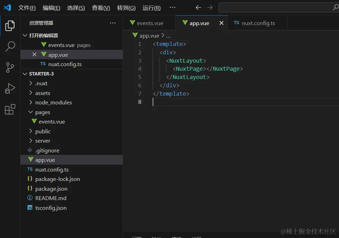Switch to the nuxt.config.ts tab
Screen dimensions: 339x238
click(257, 23)
